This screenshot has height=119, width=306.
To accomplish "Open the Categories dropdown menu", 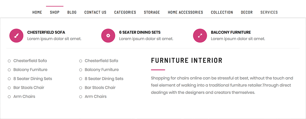I will coord(125,12).
